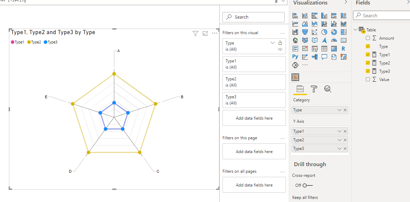The width and height of the screenshot is (410, 202).
Task: Open more visuals ellipsis in Visualizations
Action: (x=305, y=65)
